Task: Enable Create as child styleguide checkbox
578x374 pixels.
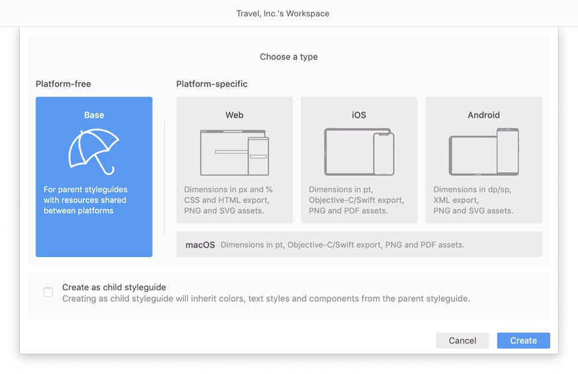Action: (x=48, y=292)
